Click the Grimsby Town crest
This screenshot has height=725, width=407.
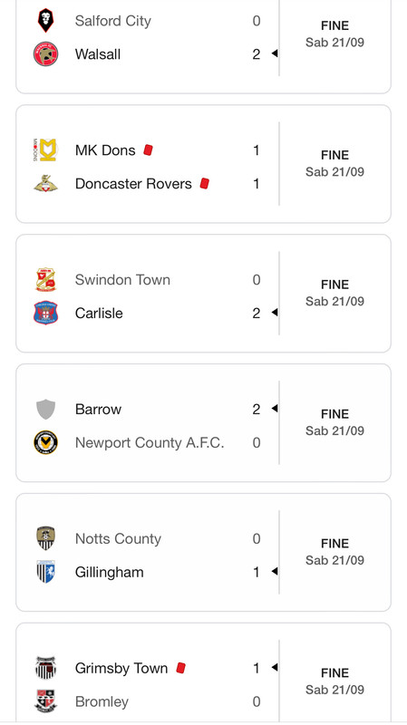(46, 668)
